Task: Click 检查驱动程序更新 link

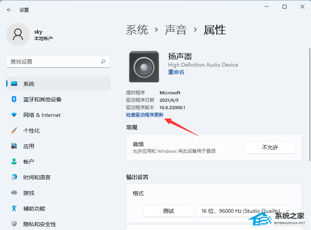Action: coord(145,115)
